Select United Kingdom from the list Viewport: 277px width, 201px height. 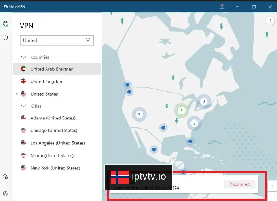(x=57, y=81)
